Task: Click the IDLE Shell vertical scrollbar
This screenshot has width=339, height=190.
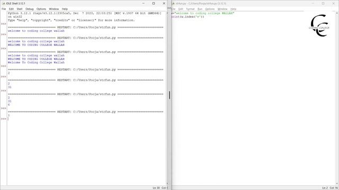Action: [167, 98]
